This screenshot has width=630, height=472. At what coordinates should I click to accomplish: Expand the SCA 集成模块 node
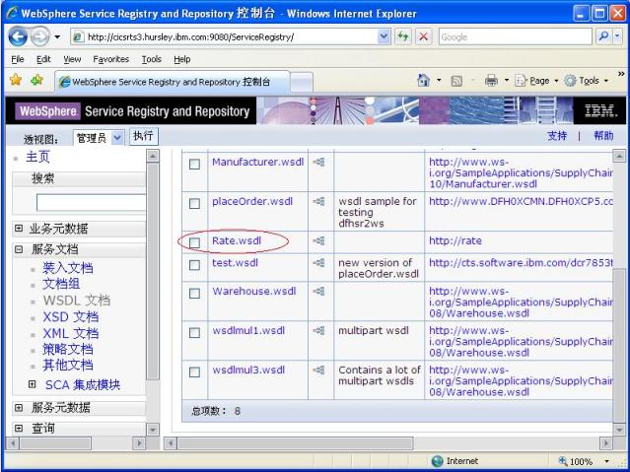coord(33,384)
